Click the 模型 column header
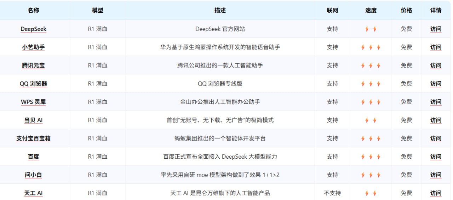The image size is (453, 200). click(97, 10)
